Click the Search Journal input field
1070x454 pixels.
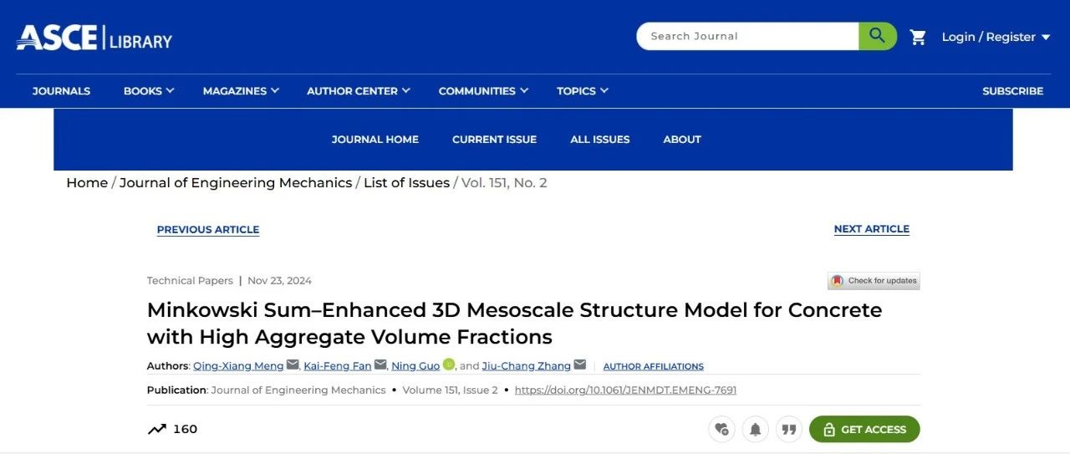point(747,36)
